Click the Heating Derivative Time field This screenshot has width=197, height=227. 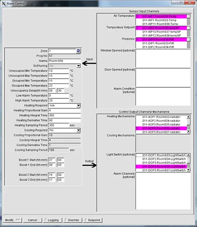(65, 120)
